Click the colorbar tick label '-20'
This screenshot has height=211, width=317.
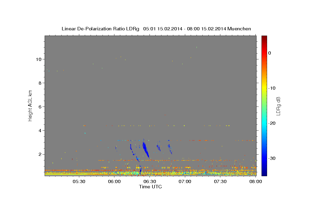272,123
